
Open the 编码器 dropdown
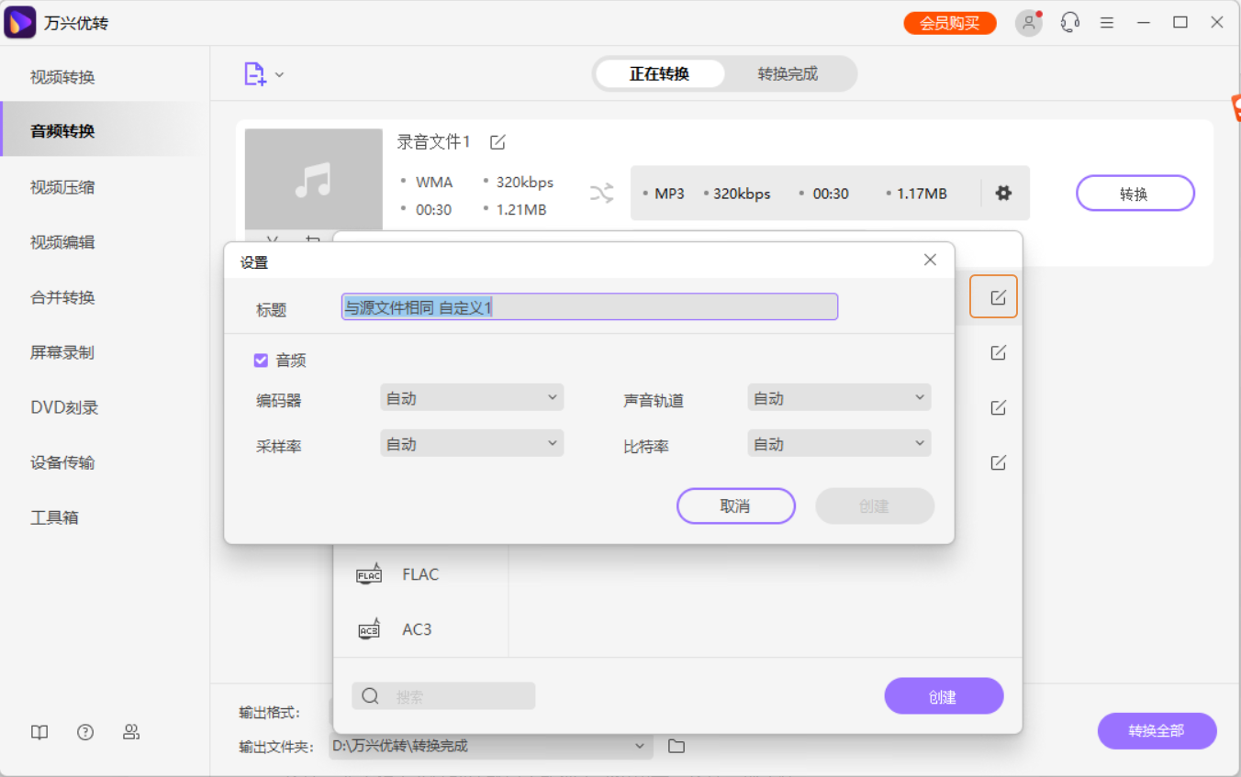point(471,397)
